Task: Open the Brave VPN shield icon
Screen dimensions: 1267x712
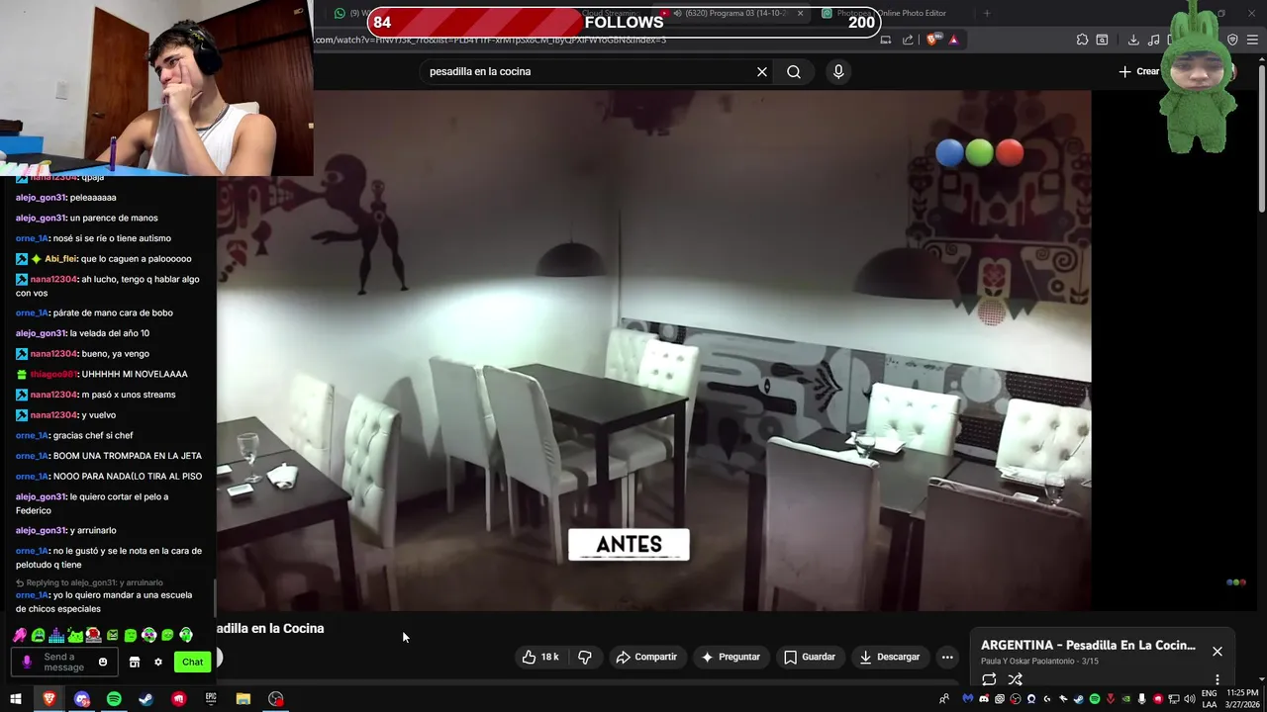Action: [x=1232, y=40]
